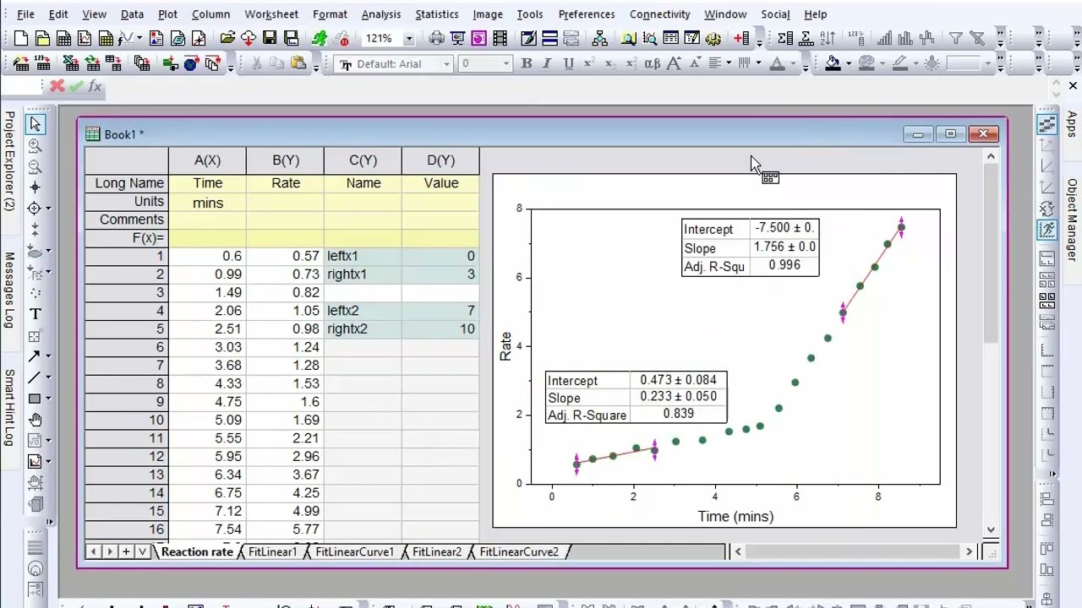Click the Paste clipboard icon
Screen dimensions: 1082x608
tap(298, 63)
